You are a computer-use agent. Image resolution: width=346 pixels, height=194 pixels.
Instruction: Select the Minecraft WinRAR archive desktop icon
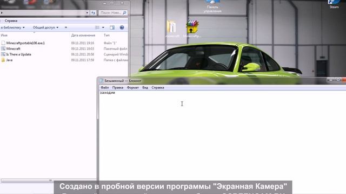tap(192, 29)
